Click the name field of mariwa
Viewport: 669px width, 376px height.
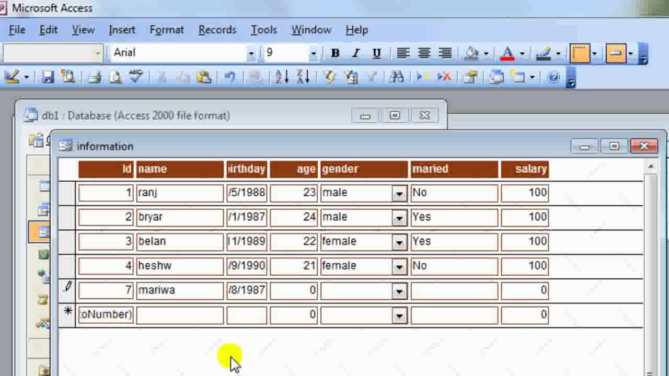tap(180, 290)
